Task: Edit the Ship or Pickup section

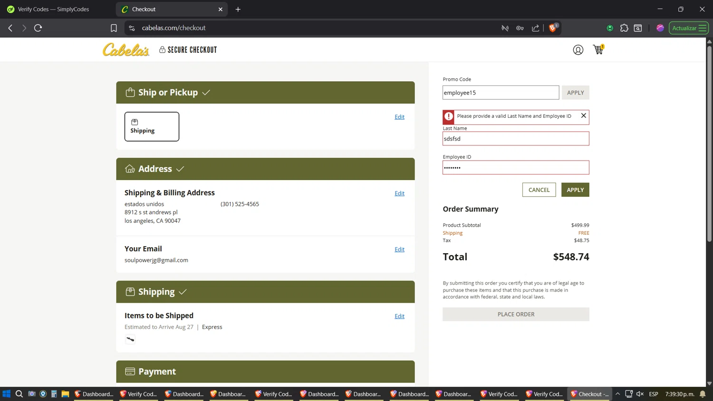Action: [399, 117]
